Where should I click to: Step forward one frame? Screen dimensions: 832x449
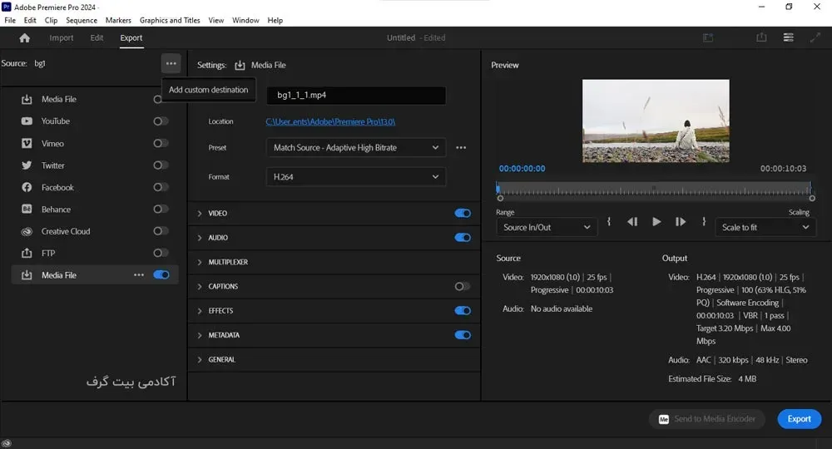(x=681, y=221)
